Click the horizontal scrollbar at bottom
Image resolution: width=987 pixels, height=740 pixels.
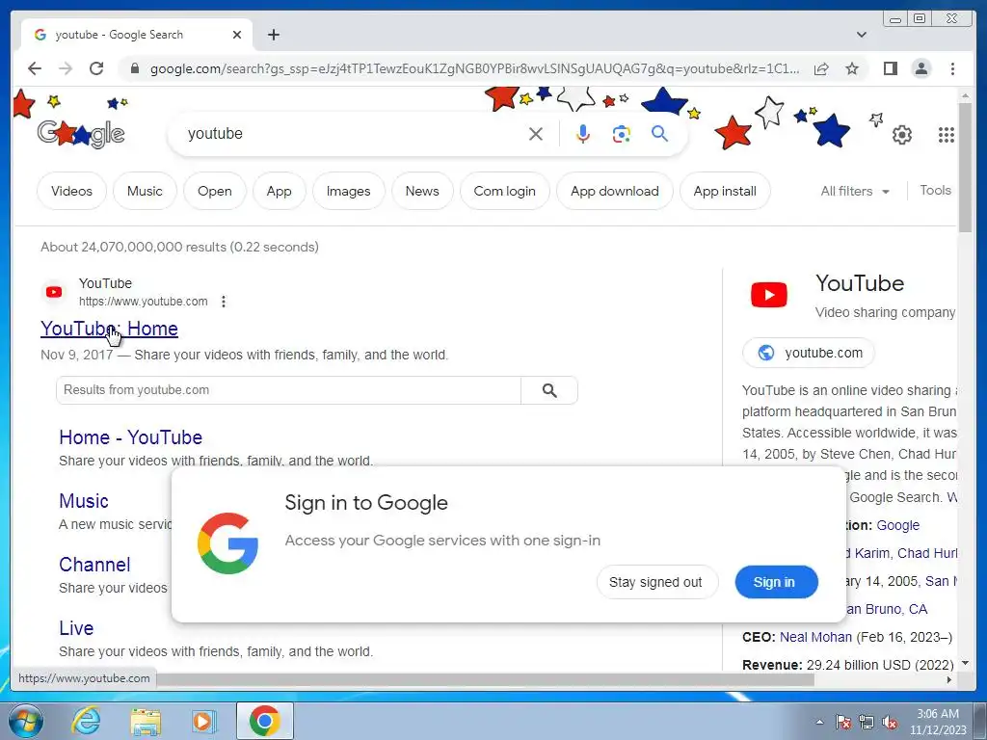pyautogui.click(x=485, y=679)
